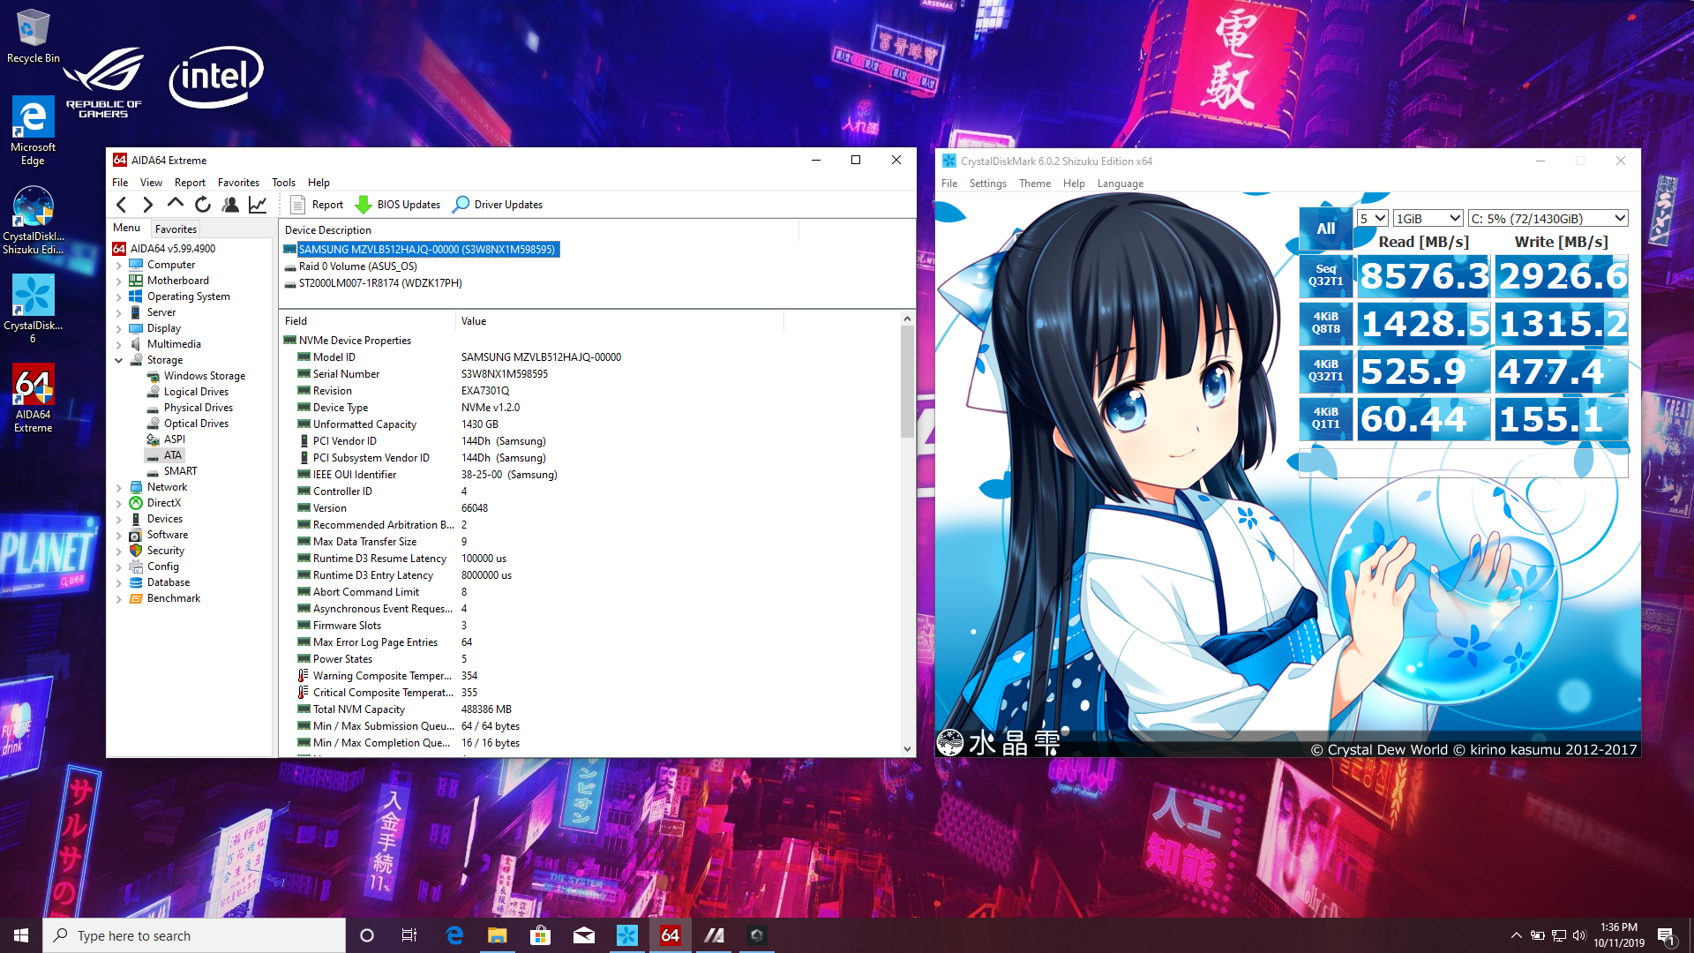Run the 4KiB Q1T1 test
The width and height of the screenshot is (1694, 953).
coord(1325,418)
